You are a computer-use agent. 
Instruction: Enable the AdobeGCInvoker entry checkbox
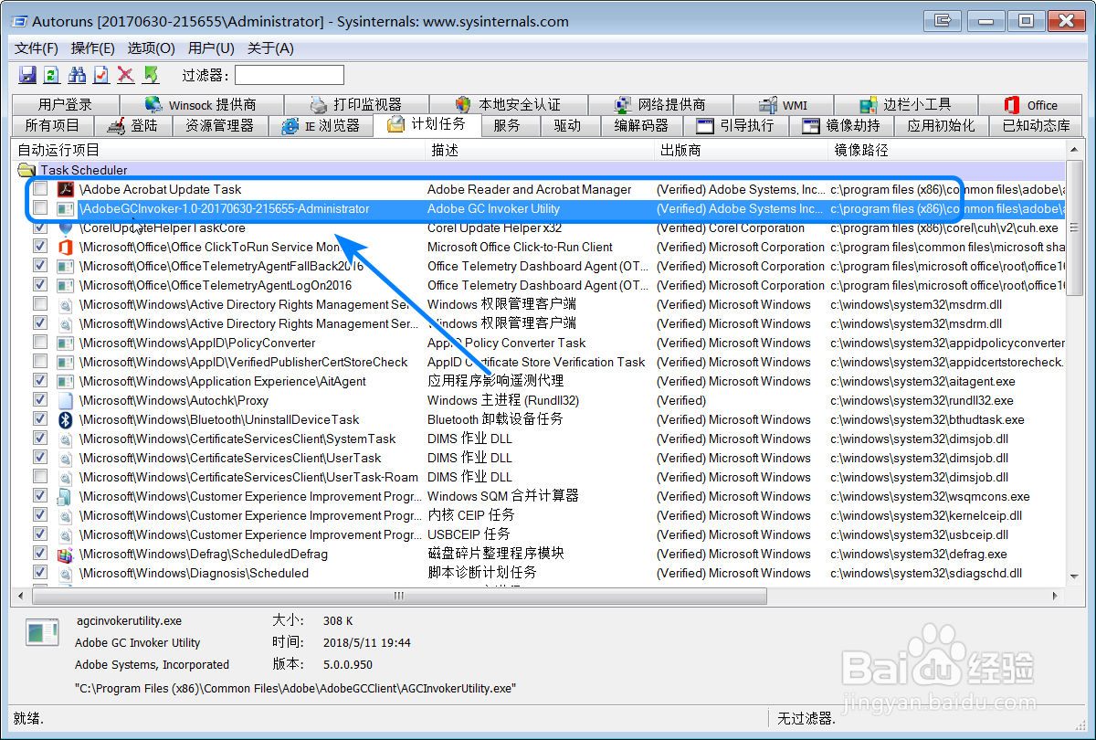click(x=40, y=208)
